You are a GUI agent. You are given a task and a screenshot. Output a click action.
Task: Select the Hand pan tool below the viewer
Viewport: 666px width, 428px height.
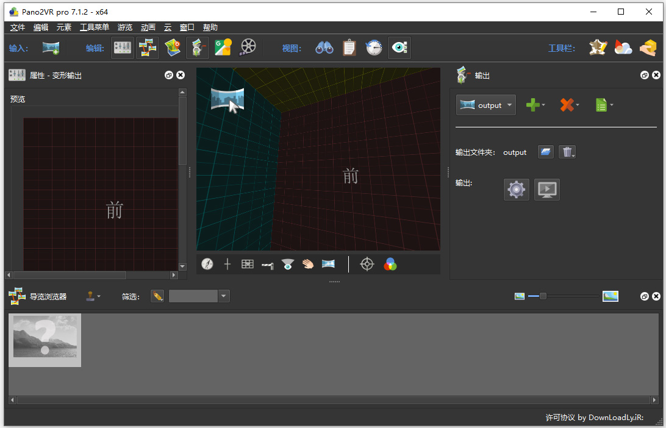(307, 264)
